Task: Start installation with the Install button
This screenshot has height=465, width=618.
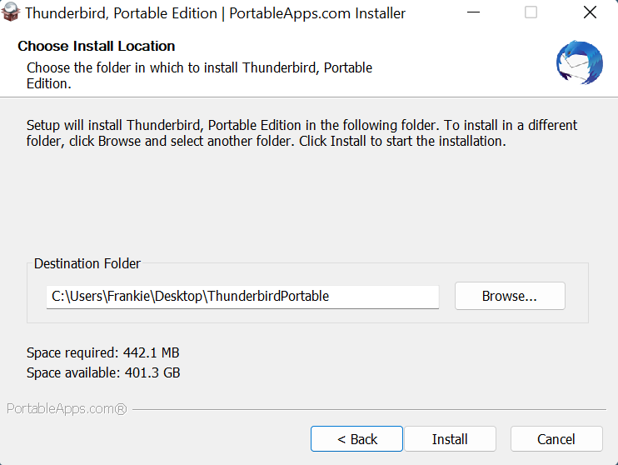Action: [x=450, y=439]
